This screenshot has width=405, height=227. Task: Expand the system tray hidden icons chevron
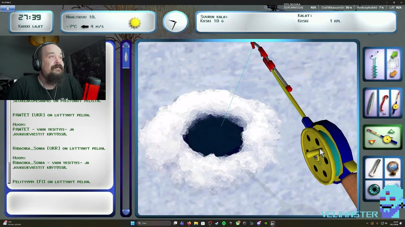(x=367, y=223)
